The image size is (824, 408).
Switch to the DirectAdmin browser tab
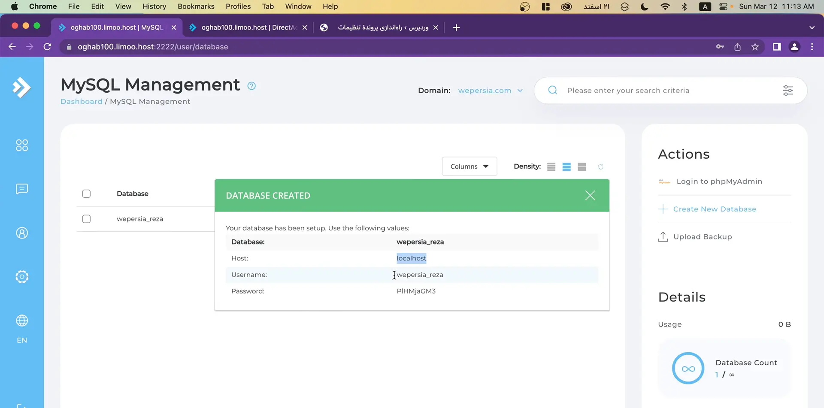coord(248,27)
